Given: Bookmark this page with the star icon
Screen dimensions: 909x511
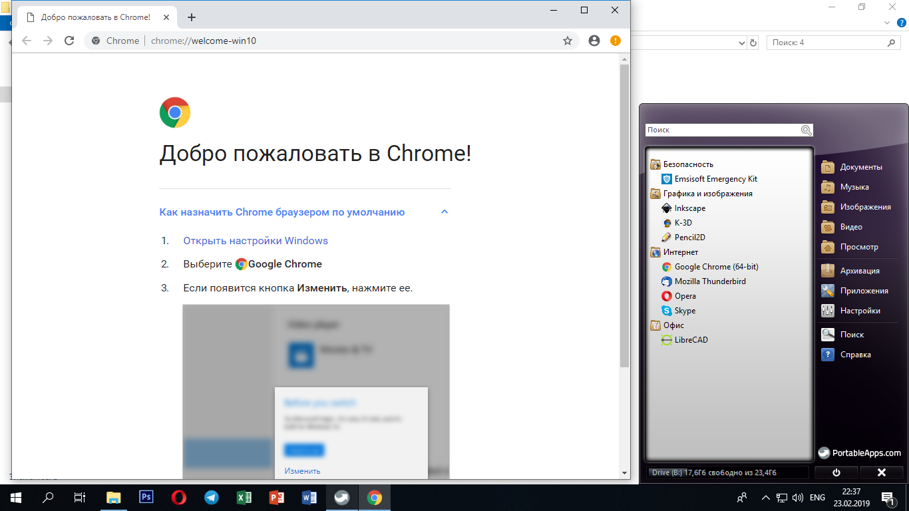Looking at the screenshot, I should point(568,41).
